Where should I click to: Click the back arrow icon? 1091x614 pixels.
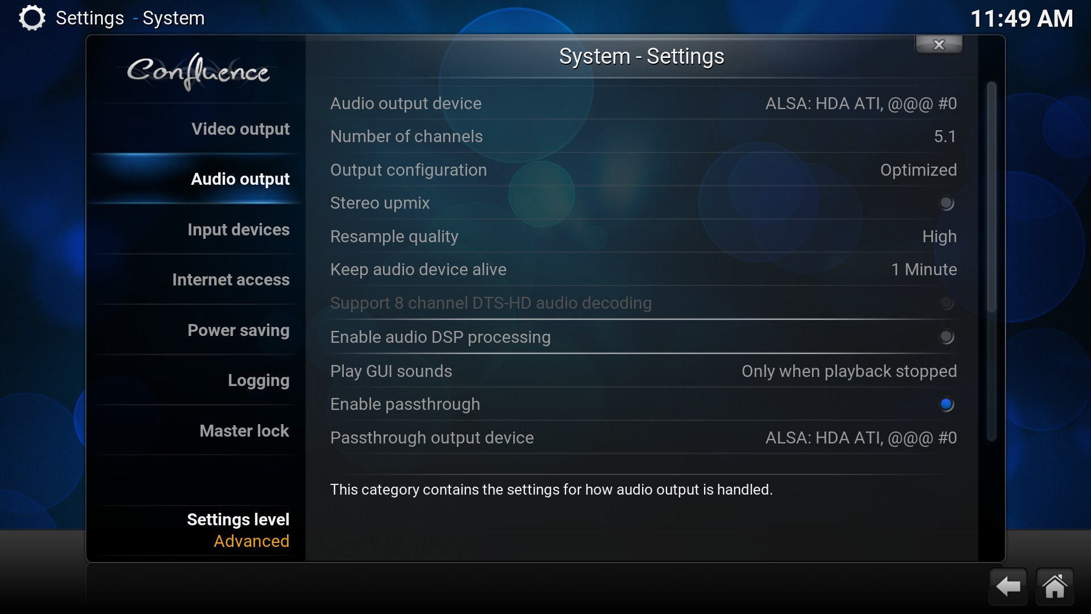1008,586
